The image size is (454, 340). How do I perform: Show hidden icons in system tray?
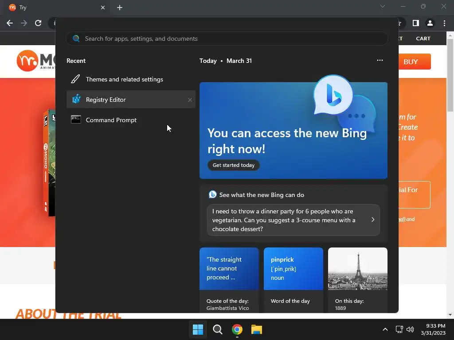coord(385,329)
